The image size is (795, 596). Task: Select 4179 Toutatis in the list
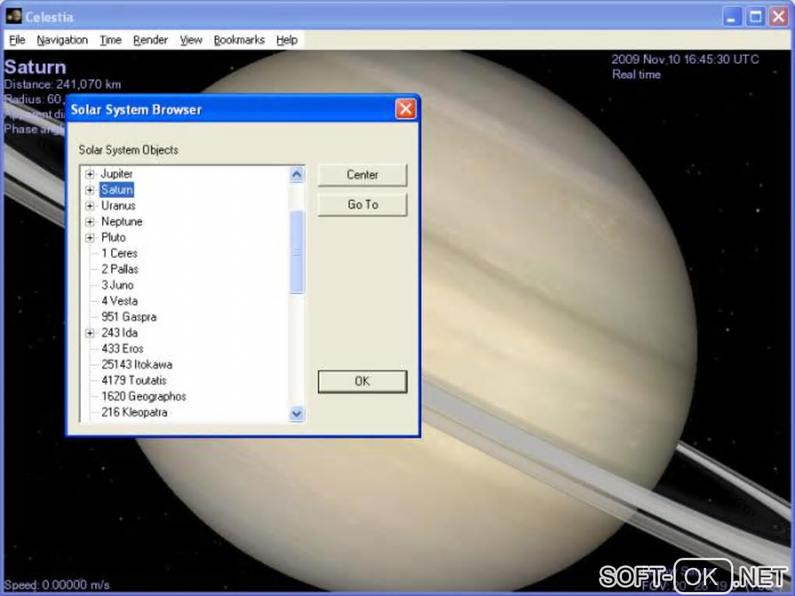pos(134,381)
